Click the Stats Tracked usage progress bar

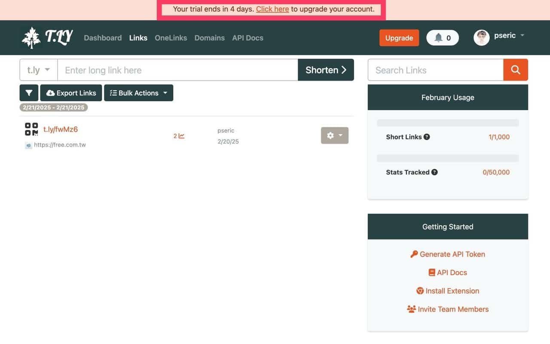[448, 158]
